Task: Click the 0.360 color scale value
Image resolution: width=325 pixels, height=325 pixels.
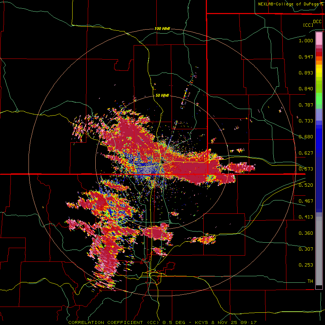Action: [x=306, y=233]
